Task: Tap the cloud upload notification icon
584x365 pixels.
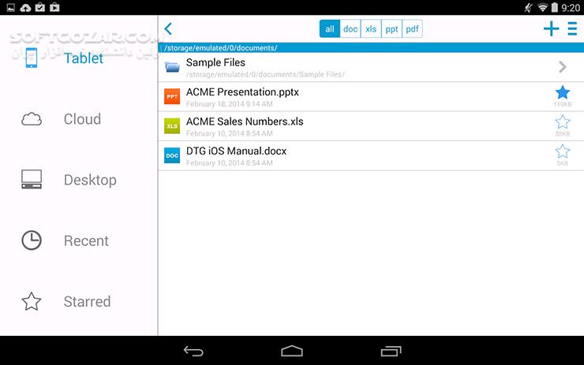Action: 25,7
